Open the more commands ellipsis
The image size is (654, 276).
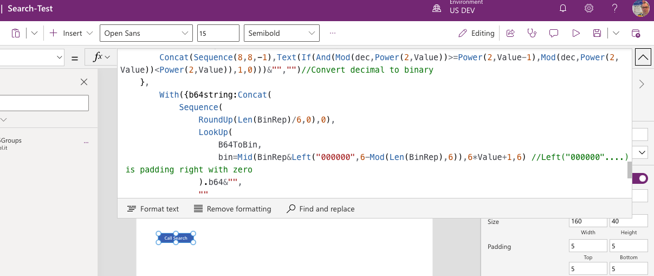333,33
